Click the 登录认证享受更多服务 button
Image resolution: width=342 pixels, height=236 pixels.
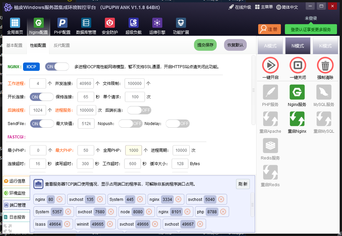tap(311, 29)
